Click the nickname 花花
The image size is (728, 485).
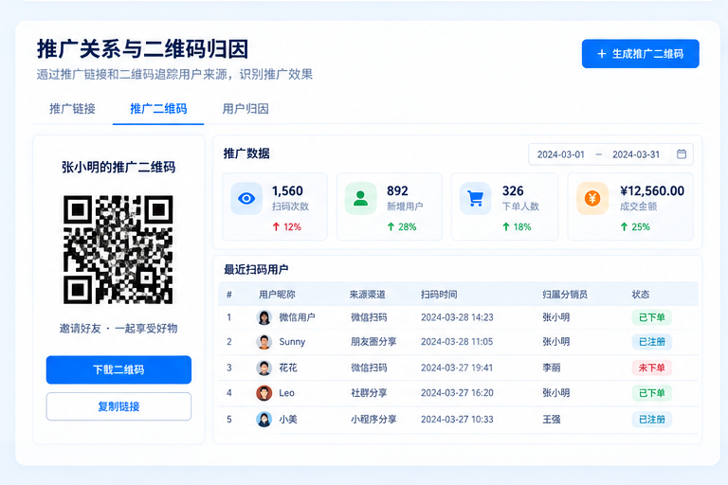(288, 368)
